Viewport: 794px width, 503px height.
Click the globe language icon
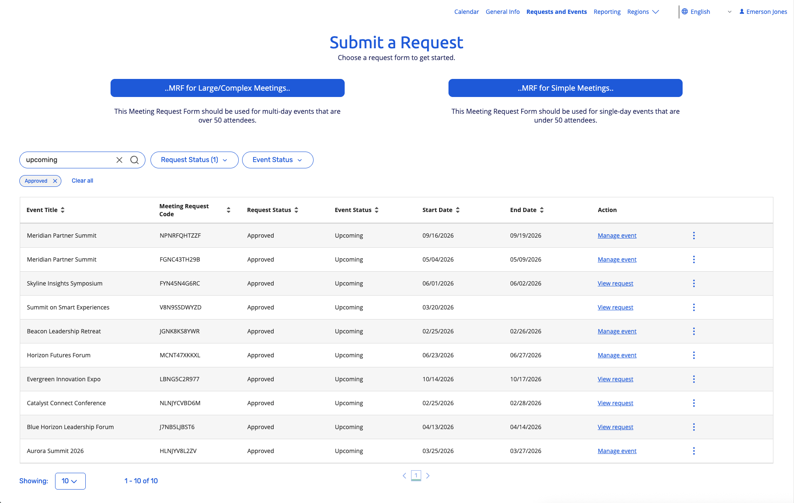pos(685,12)
